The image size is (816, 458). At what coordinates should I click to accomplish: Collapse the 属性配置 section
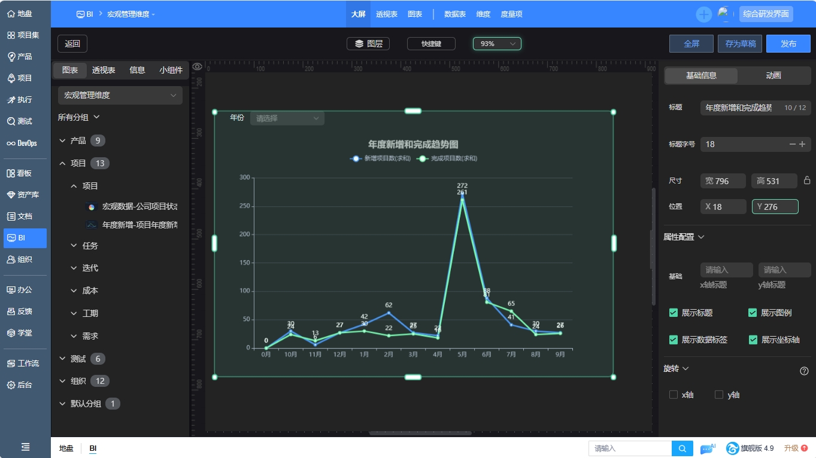(684, 237)
